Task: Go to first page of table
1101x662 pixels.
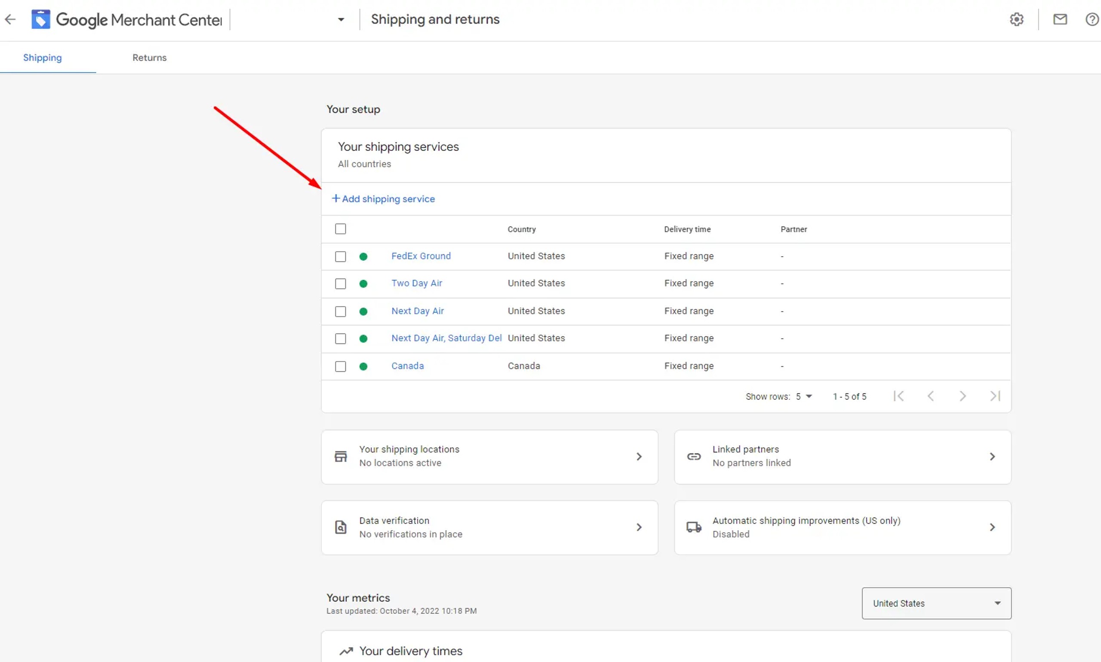Action: tap(898, 396)
